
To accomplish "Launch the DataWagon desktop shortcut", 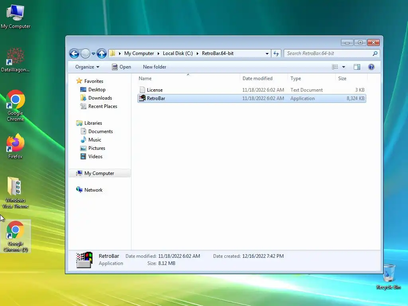I will (x=16, y=60).
